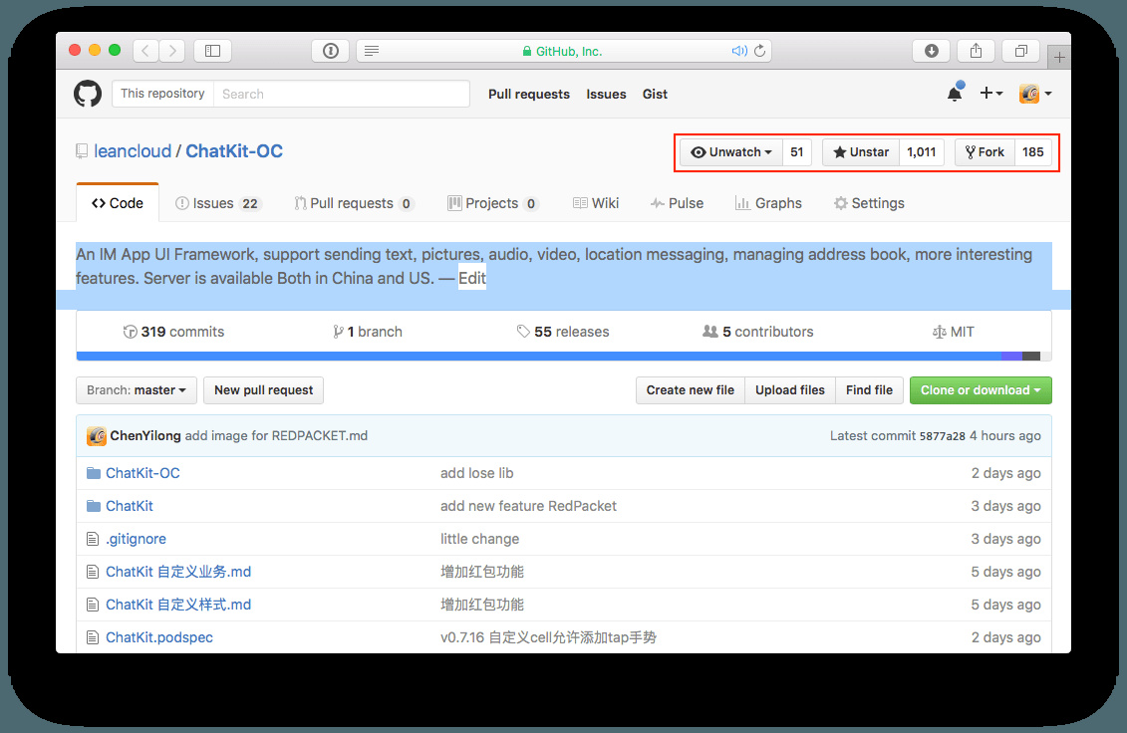View the 51 watchers count
Image resolution: width=1127 pixels, height=733 pixels.
point(797,152)
